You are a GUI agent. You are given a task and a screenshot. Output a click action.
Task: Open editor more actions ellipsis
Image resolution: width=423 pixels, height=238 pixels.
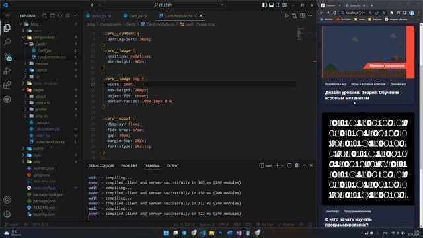(310, 16)
